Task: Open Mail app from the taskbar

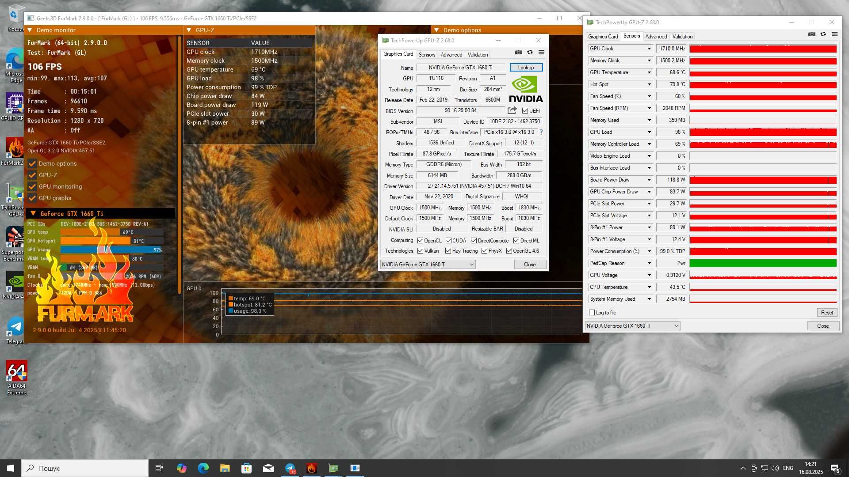Action: (268, 468)
